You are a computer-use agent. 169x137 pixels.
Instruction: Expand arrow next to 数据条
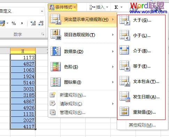tap(113, 52)
